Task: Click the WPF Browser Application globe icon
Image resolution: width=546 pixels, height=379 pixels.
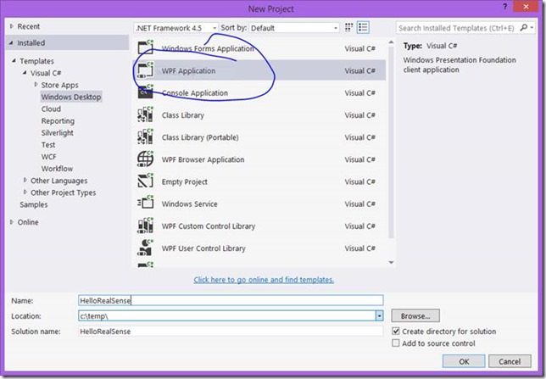Action: 145,159
